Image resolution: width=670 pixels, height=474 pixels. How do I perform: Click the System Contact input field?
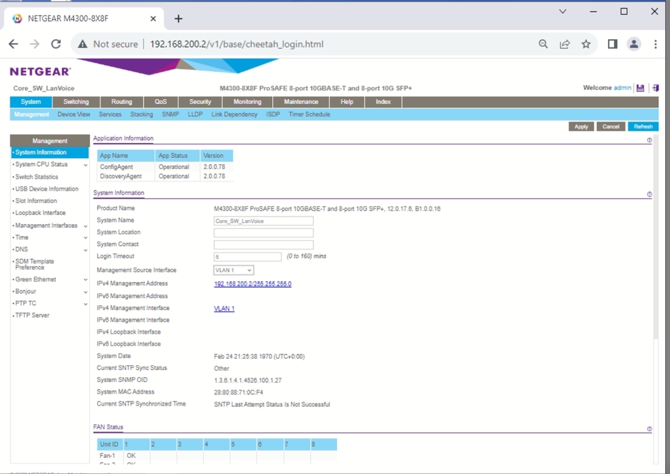pyautogui.click(x=264, y=245)
